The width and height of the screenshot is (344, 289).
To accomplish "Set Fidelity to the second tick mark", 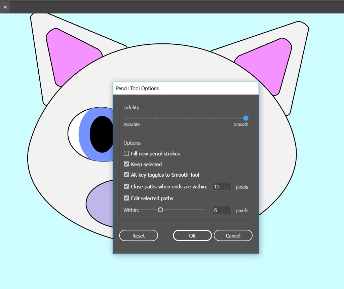I will (156, 118).
